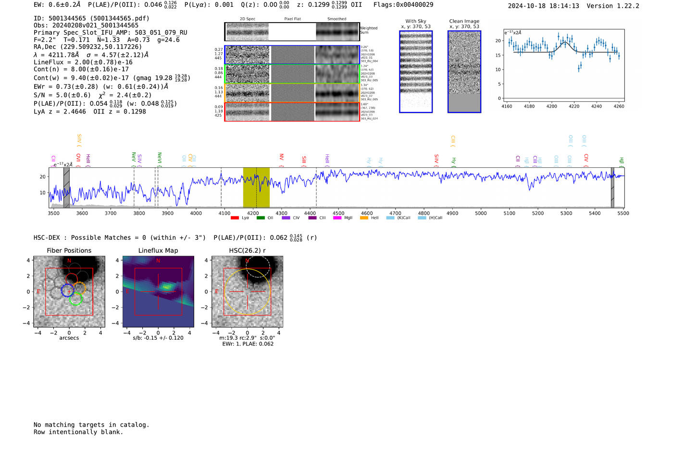Viewport: 673px width, 458px height.
Task: Open the Clean Image thumbnail
Action: pos(464,72)
